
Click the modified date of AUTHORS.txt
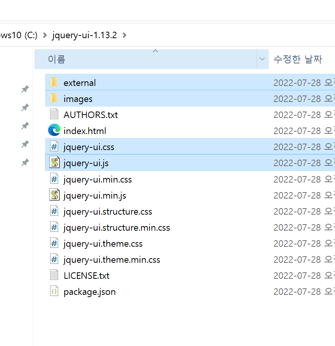click(x=304, y=115)
